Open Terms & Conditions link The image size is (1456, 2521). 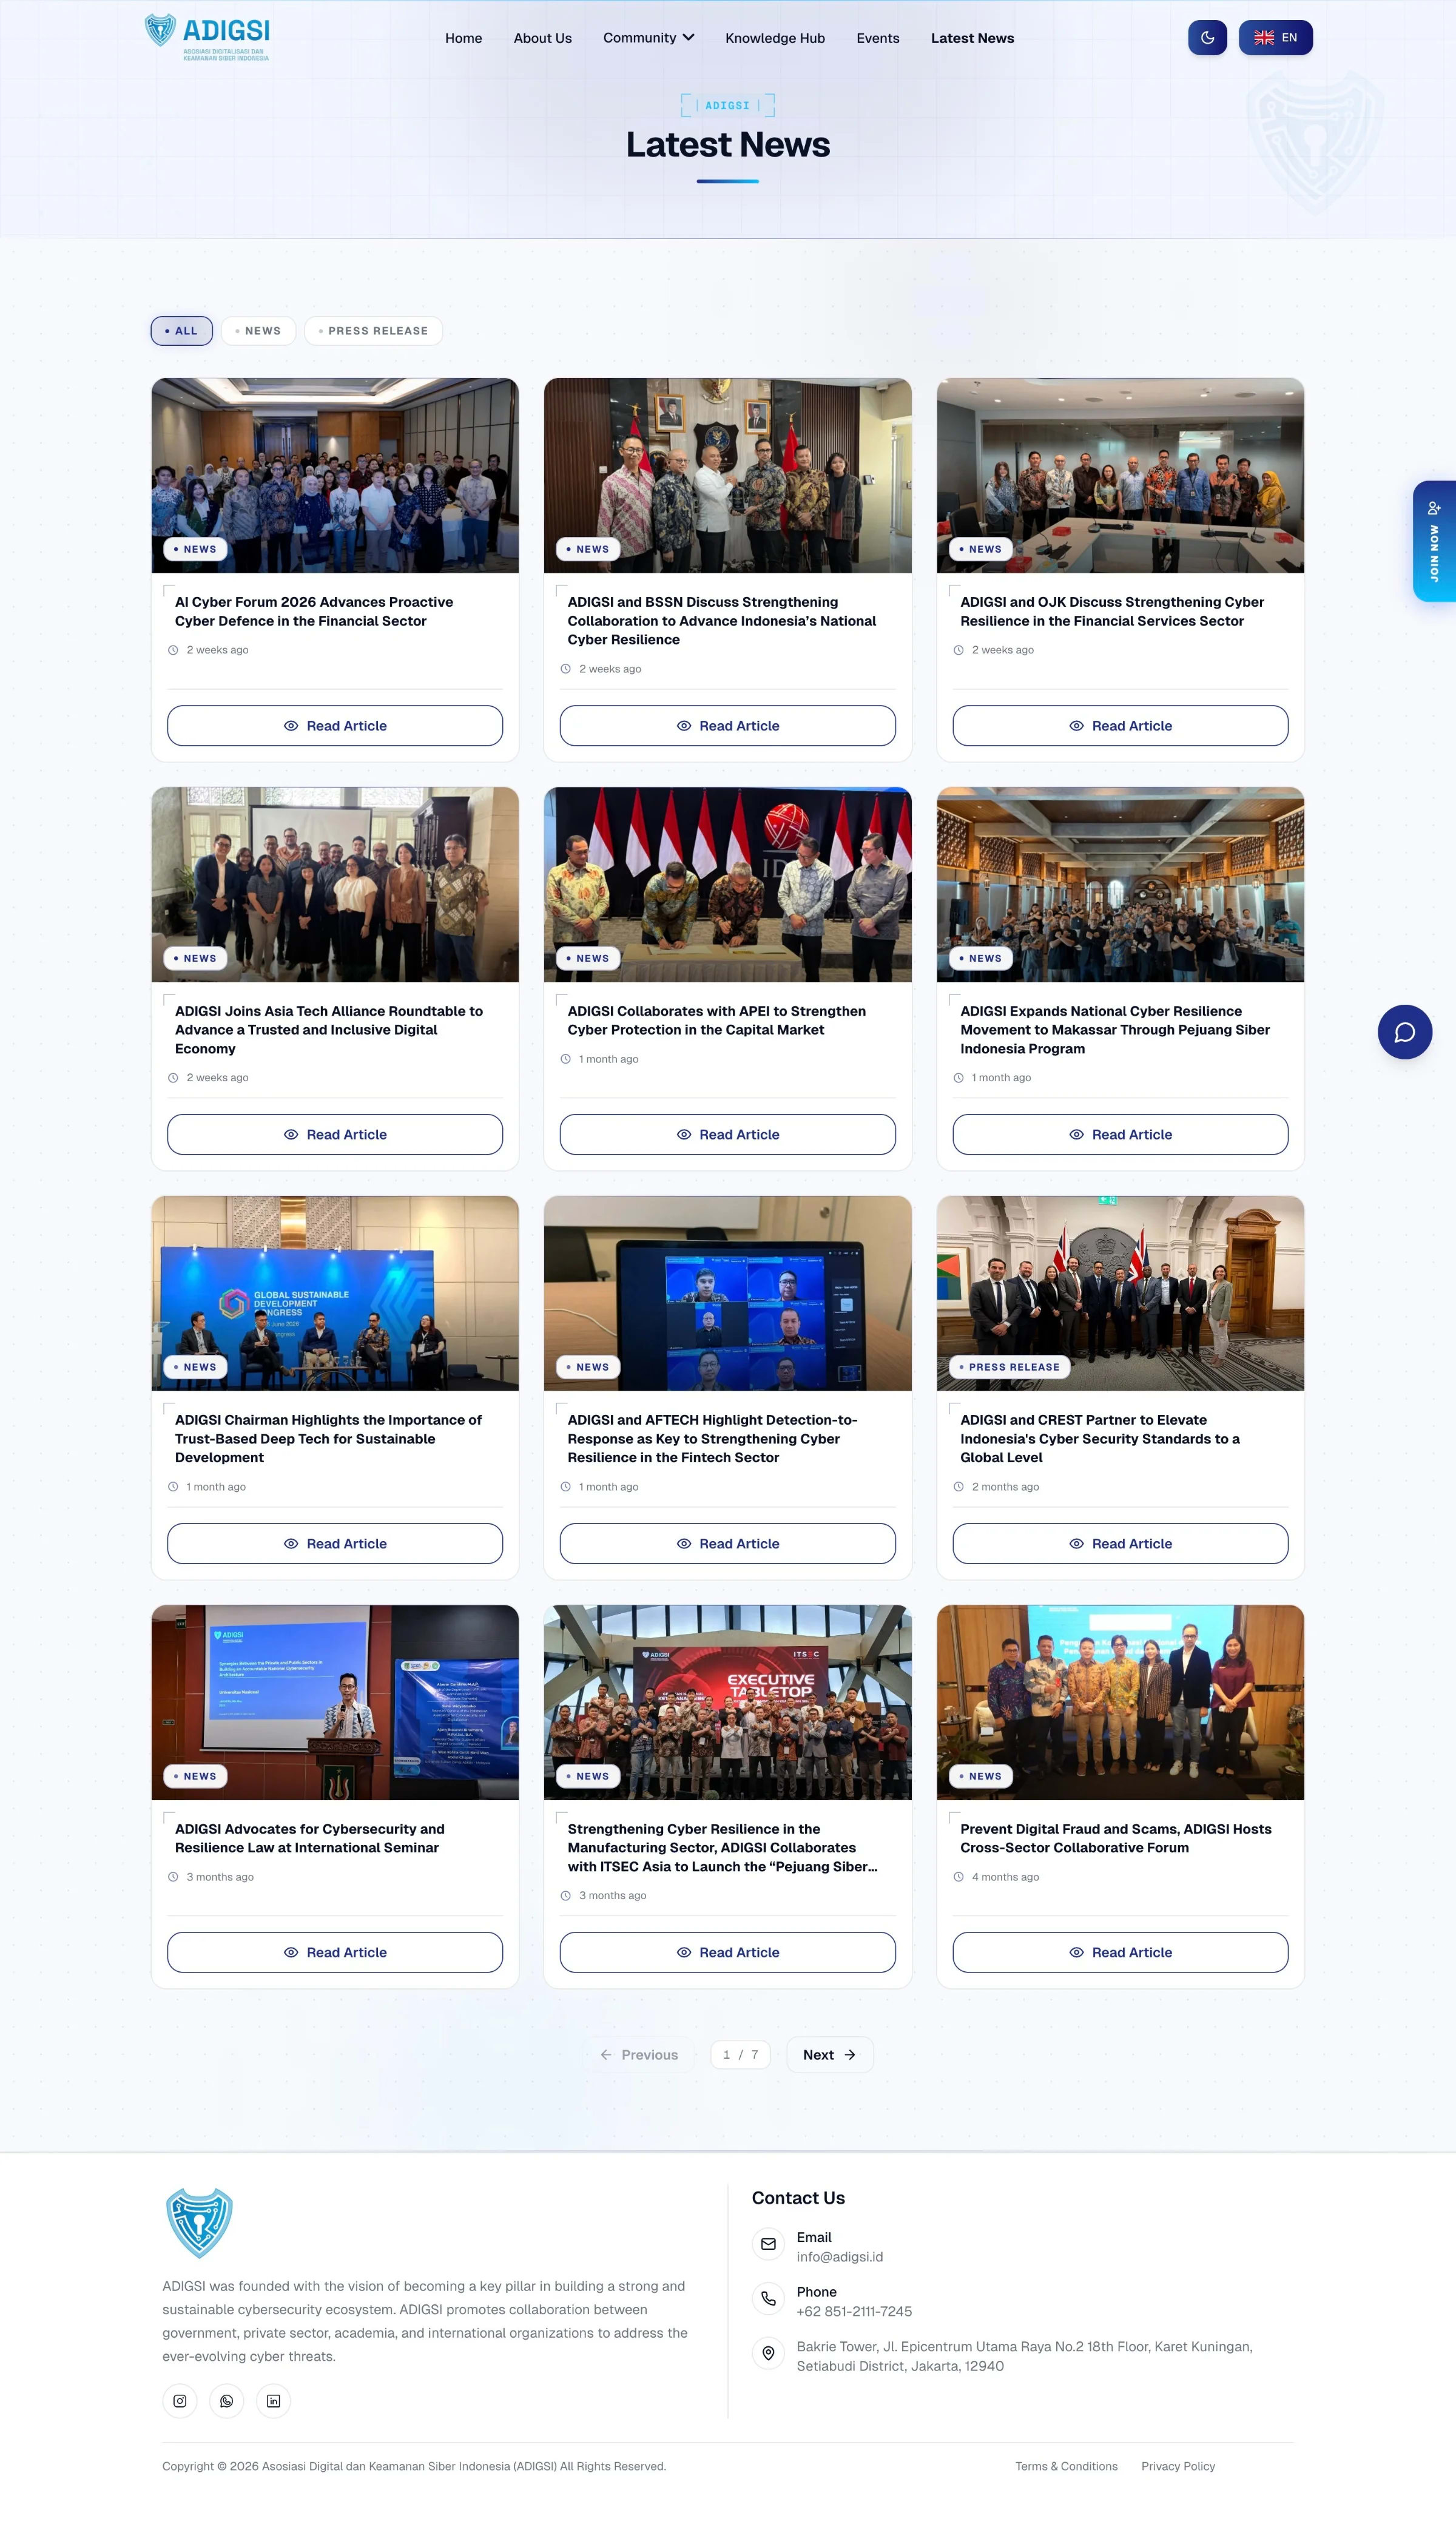[1066, 2466]
